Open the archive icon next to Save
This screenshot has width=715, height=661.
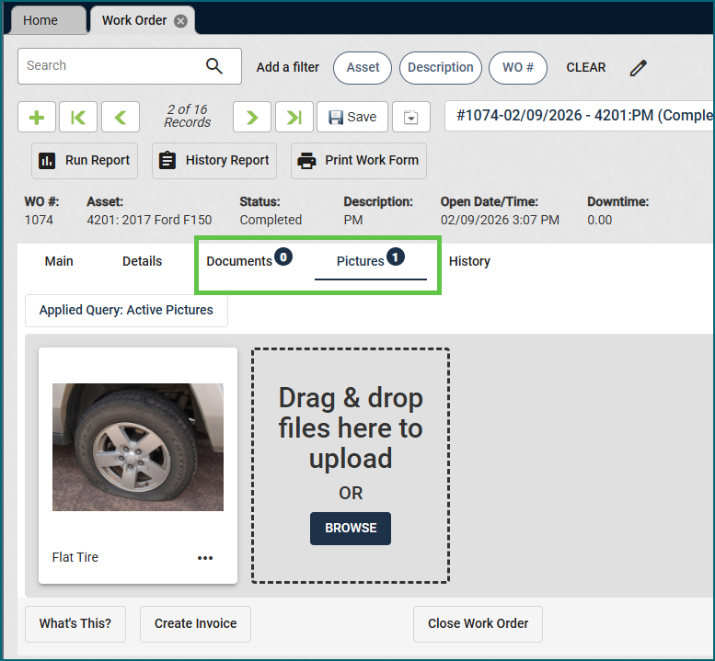pyautogui.click(x=411, y=117)
